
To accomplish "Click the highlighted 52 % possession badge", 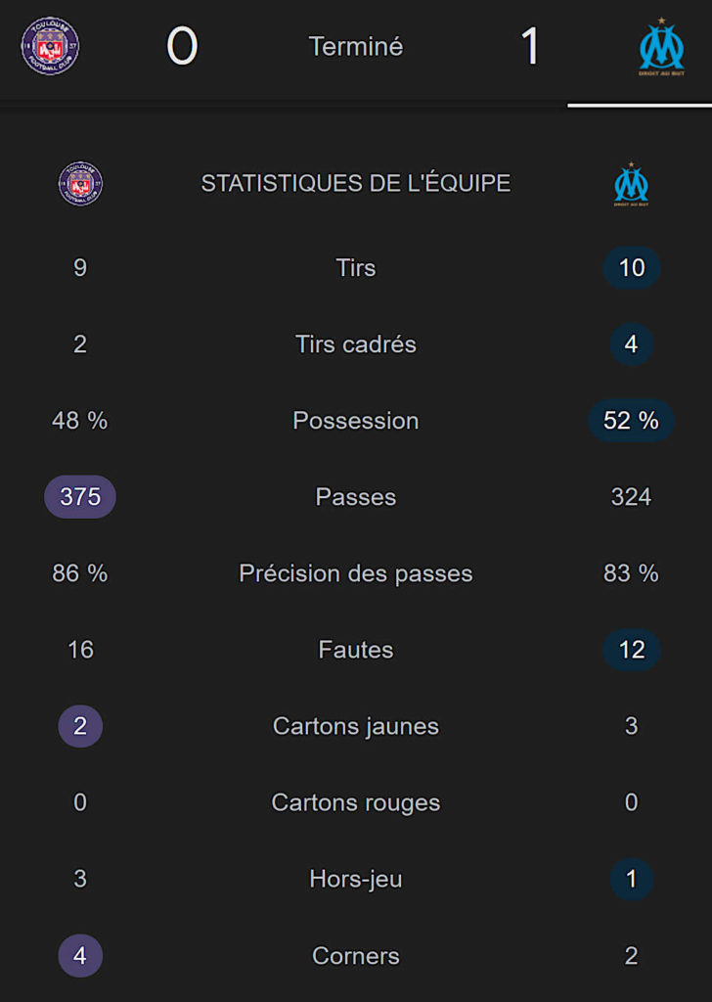I will (x=631, y=421).
